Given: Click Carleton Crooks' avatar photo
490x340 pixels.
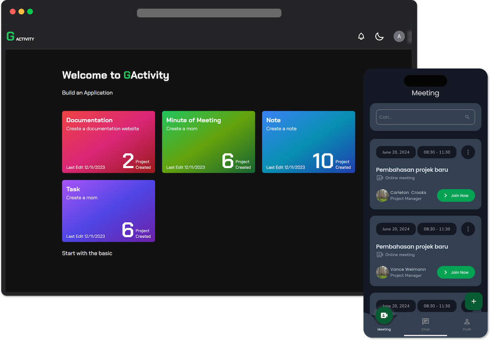Looking at the screenshot, I should point(382,195).
